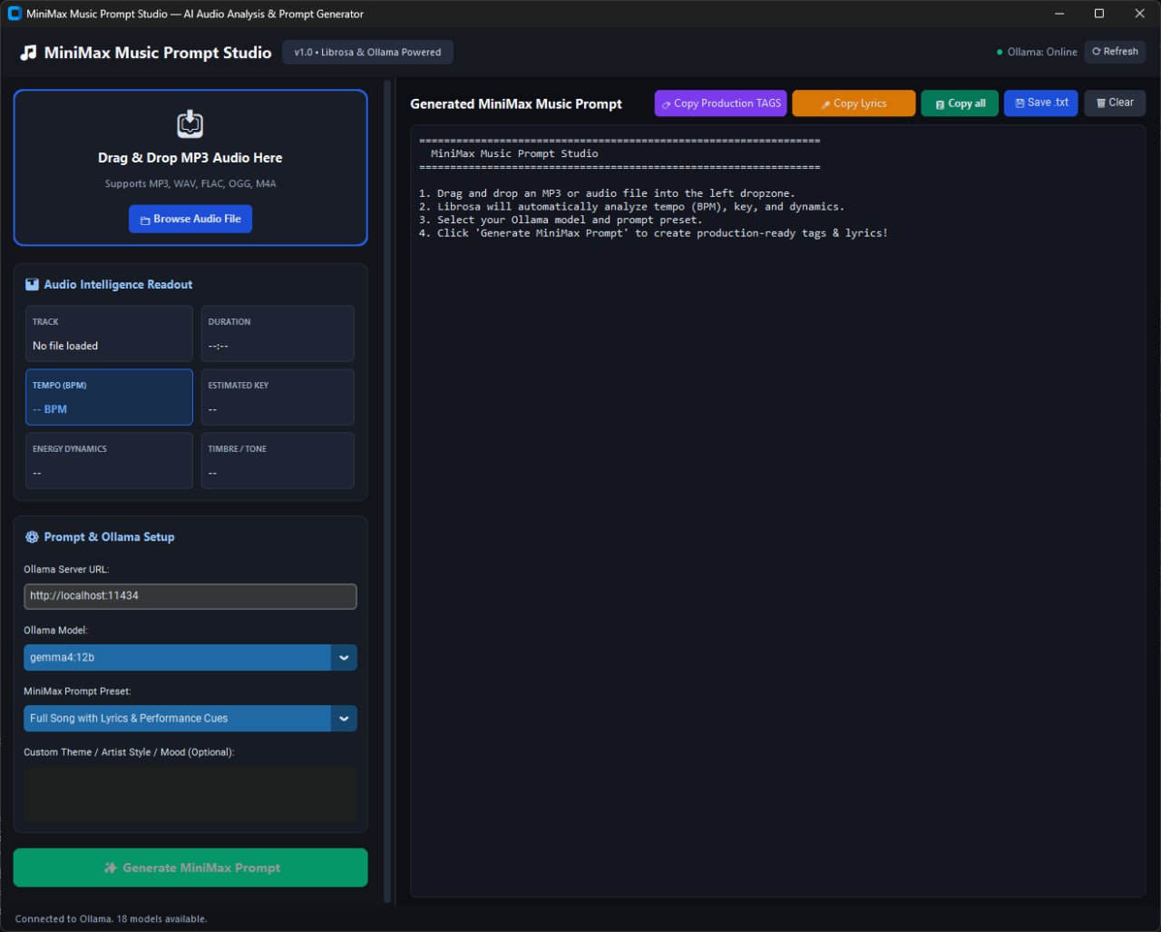Click the green Ollama online status dot

pyautogui.click(x=1000, y=53)
